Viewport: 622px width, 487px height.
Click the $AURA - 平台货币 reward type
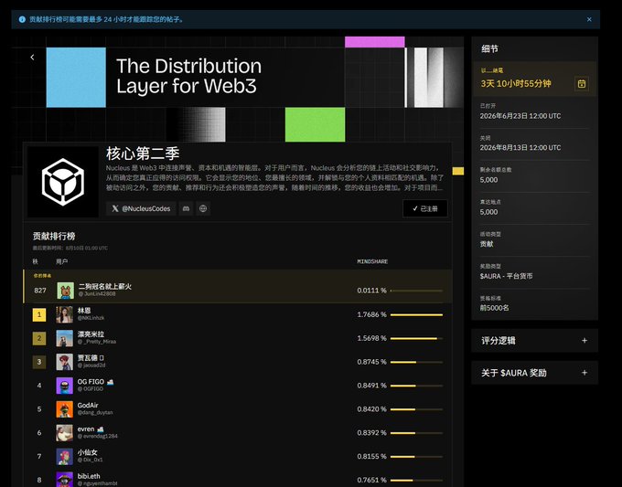click(x=506, y=276)
